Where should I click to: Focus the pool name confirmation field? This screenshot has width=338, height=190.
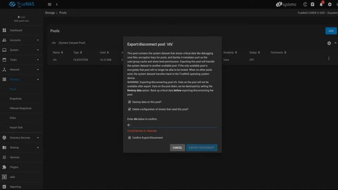(x=172, y=125)
